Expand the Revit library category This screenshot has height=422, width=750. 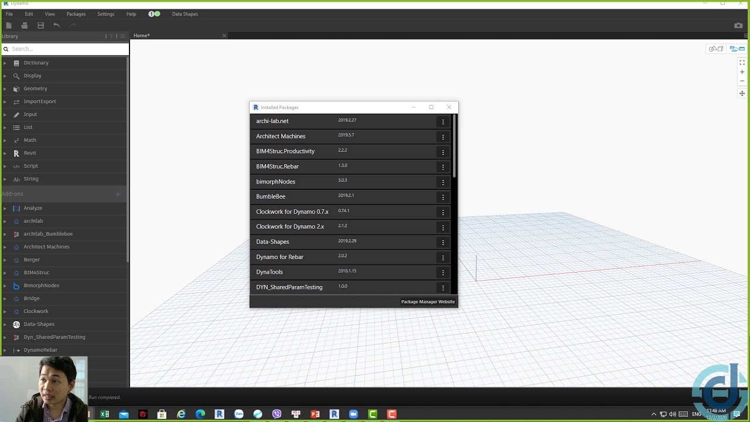click(5, 153)
